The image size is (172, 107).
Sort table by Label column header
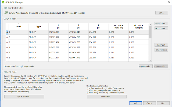18,26
